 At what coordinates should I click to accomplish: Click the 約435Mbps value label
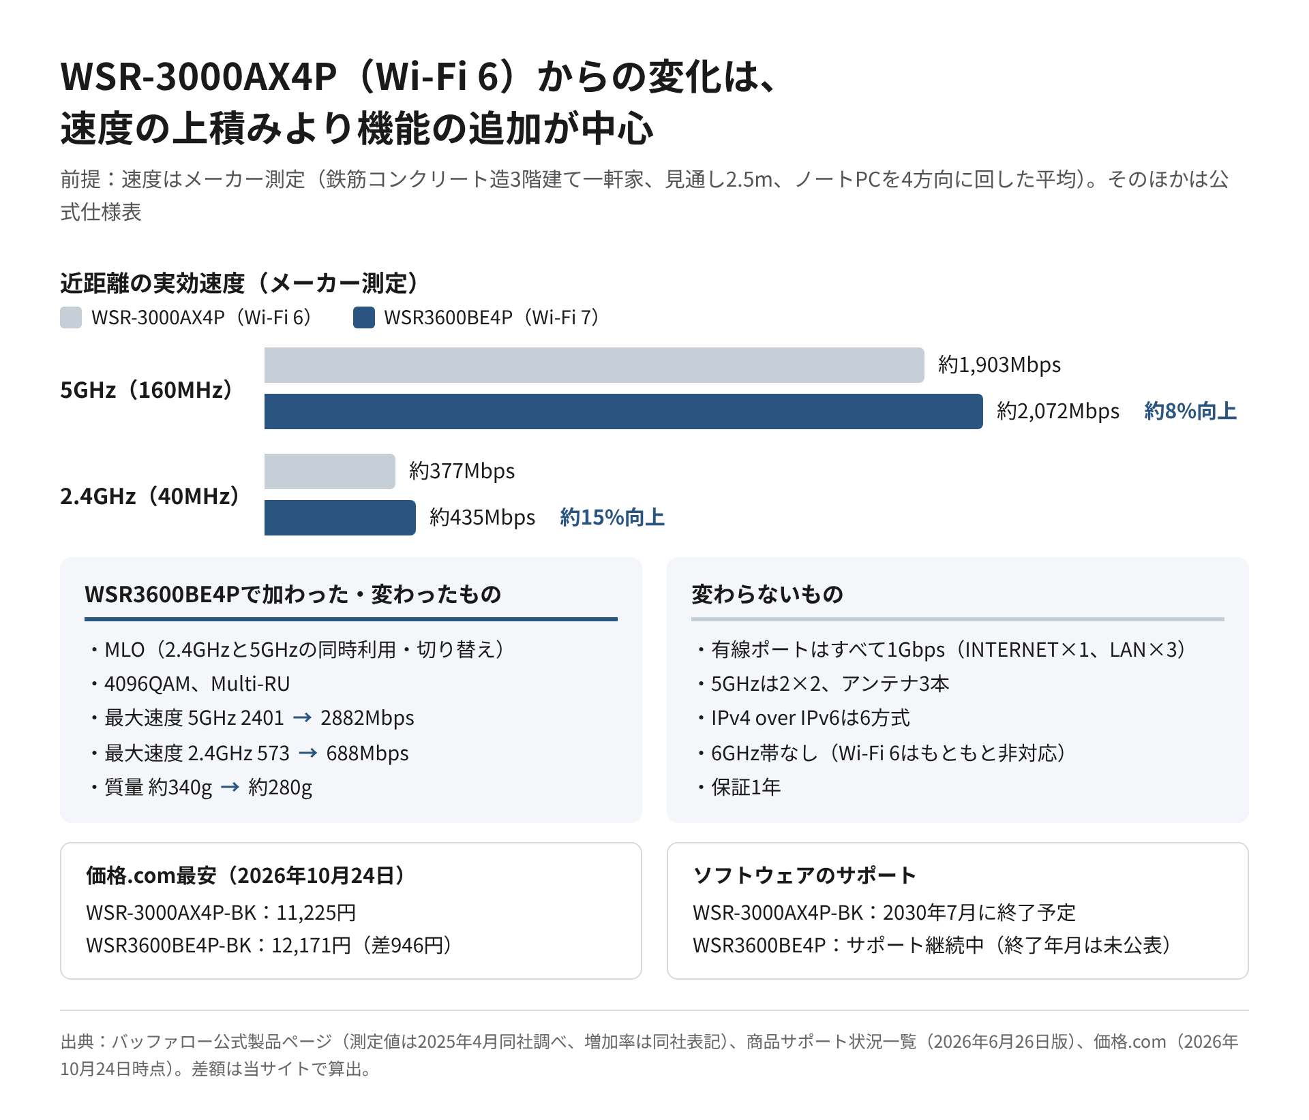pyautogui.click(x=482, y=518)
